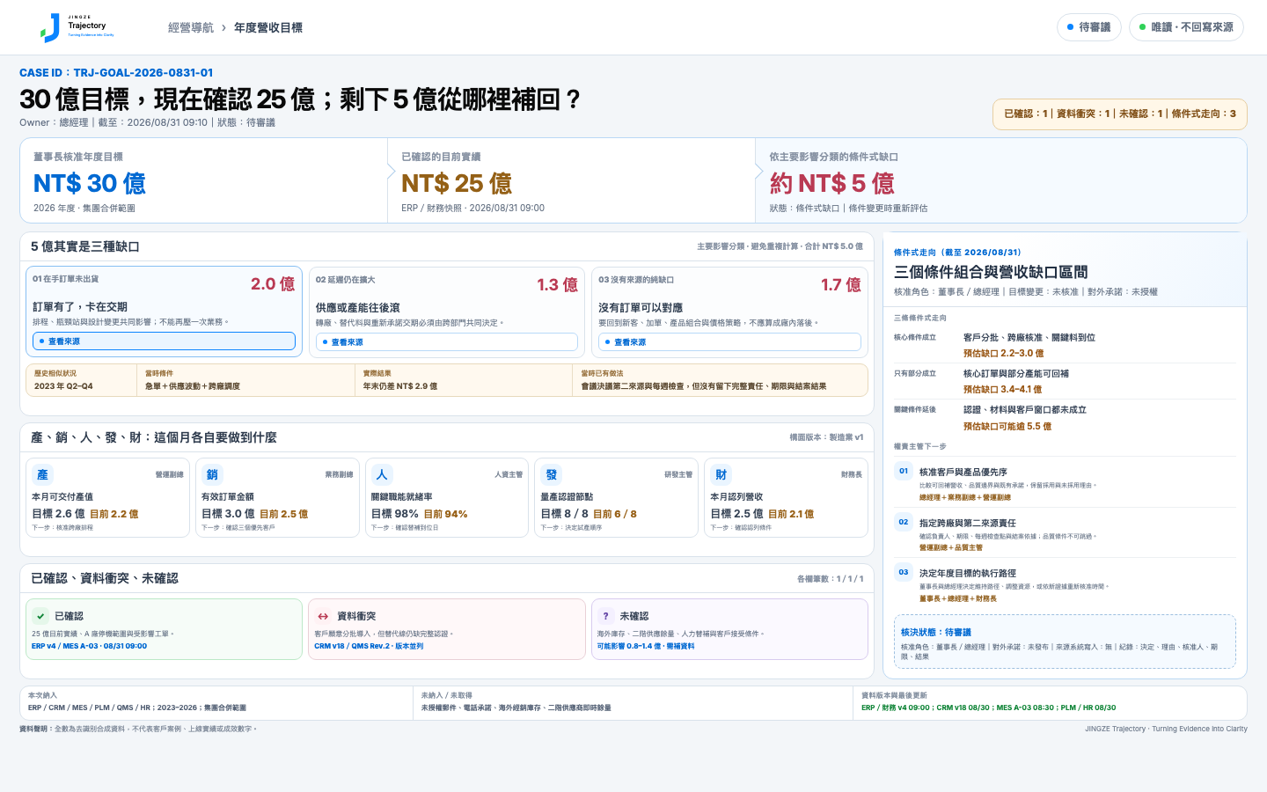Click the NT$ 30 億 target value
The width and height of the screenshot is (1267, 792).
click(x=90, y=183)
